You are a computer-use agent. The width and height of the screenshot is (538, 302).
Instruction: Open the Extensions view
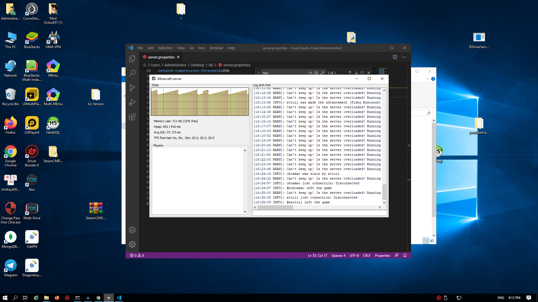(x=132, y=117)
